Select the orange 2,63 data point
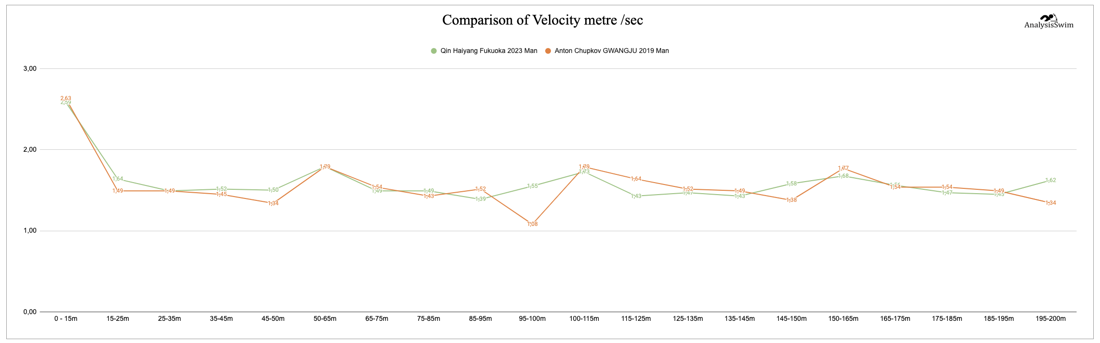Screen dimensions: 1100x343 coord(66,98)
